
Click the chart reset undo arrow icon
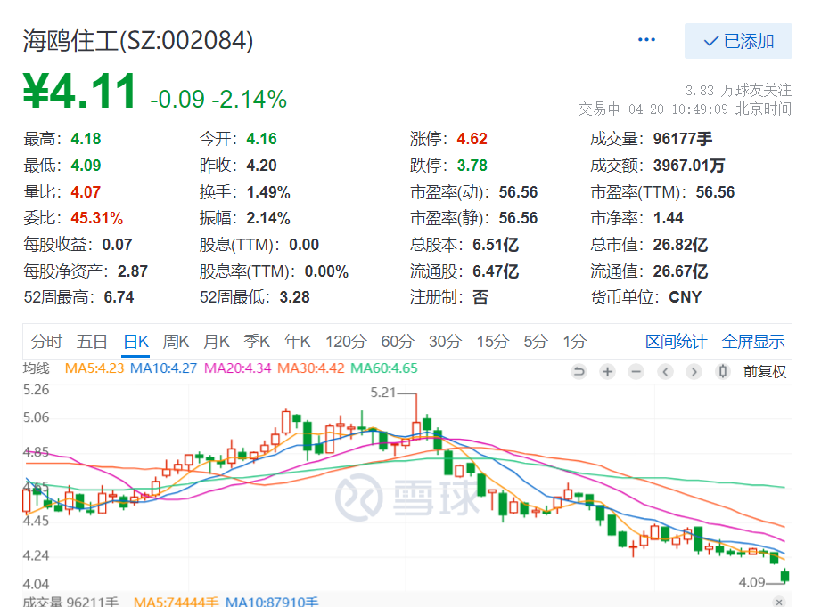579,372
